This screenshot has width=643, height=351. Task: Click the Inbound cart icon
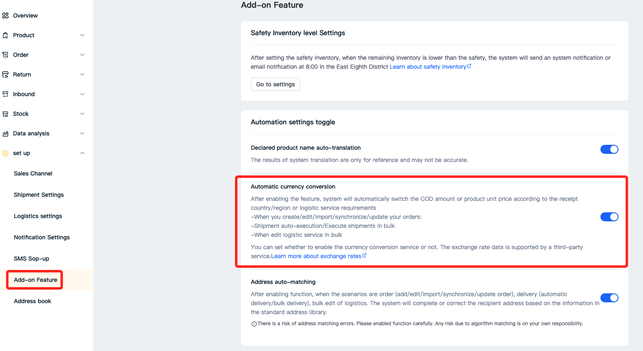coord(5,94)
